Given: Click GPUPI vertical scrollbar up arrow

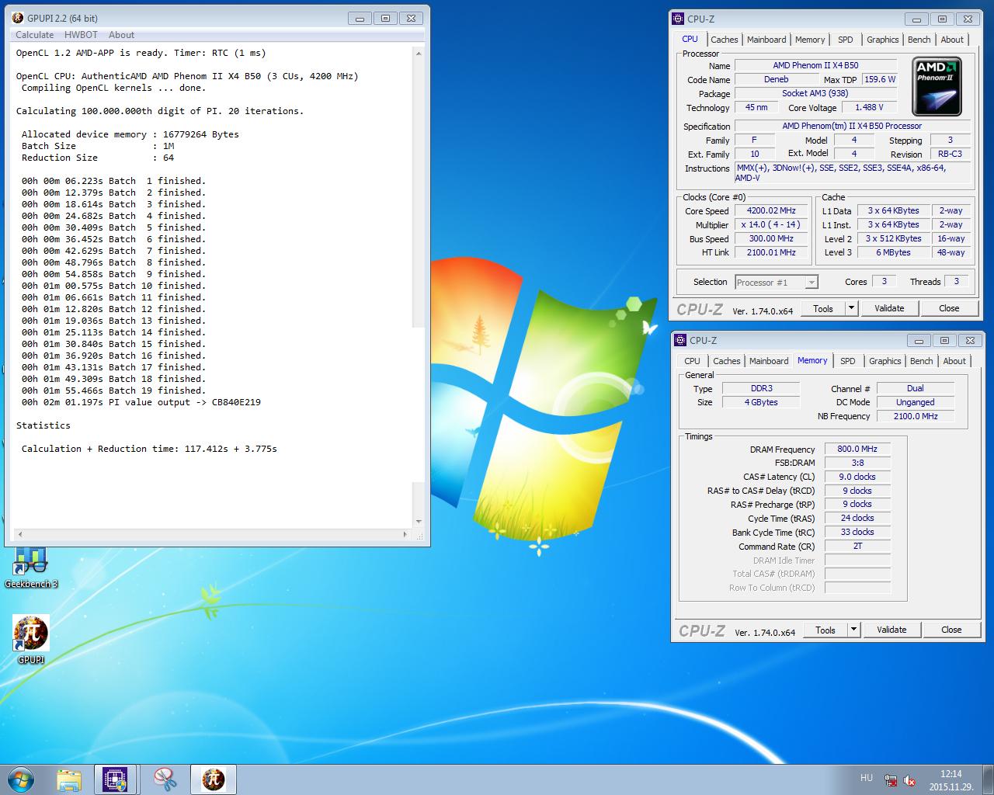Looking at the screenshot, I should click(x=419, y=54).
